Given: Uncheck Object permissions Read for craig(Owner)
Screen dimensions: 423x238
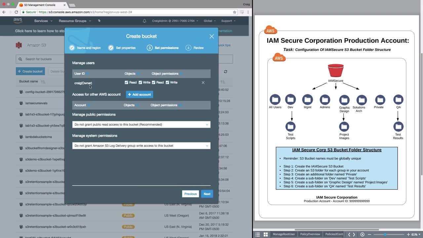Looking at the screenshot, I should point(154,82).
